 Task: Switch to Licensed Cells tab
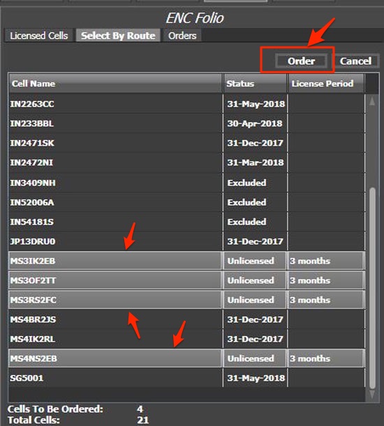38,36
